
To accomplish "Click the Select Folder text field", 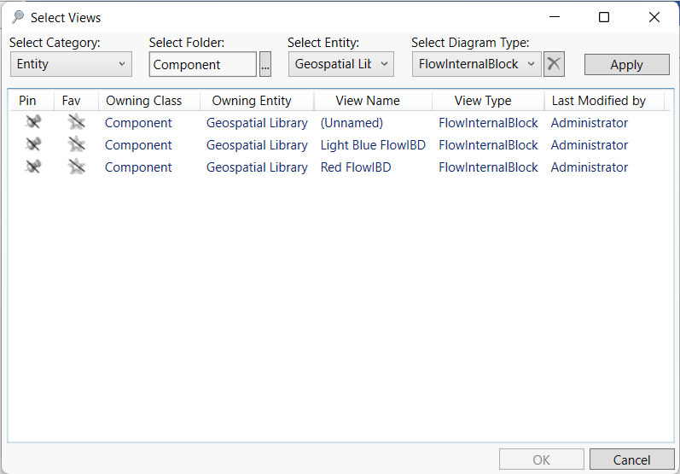I will (x=203, y=64).
